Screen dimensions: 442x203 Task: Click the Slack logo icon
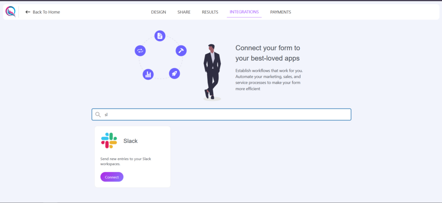109,140
